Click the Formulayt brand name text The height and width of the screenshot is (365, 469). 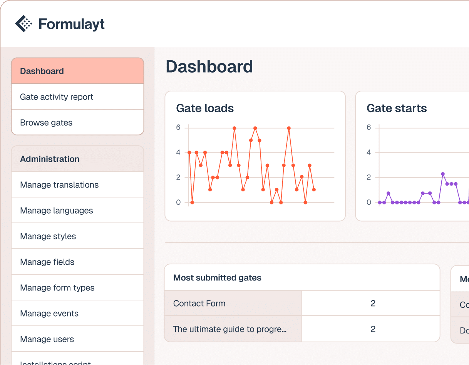(x=72, y=24)
